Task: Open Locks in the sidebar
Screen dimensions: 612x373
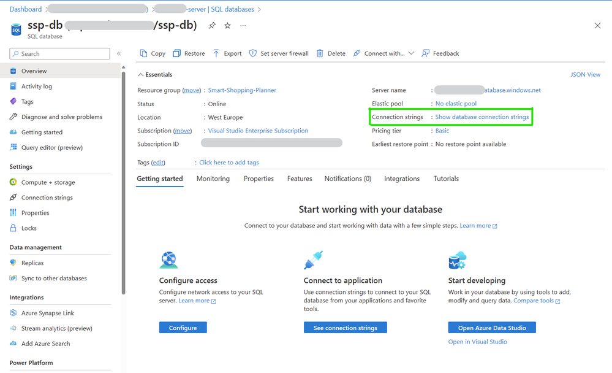Action: (x=29, y=228)
